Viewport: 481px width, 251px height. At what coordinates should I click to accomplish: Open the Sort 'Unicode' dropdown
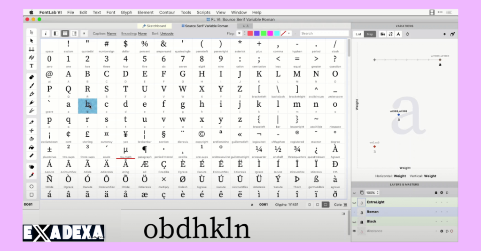pos(167,34)
